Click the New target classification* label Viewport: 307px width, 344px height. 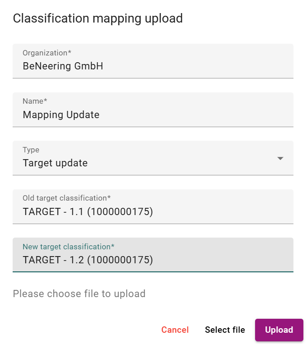click(68, 247)
